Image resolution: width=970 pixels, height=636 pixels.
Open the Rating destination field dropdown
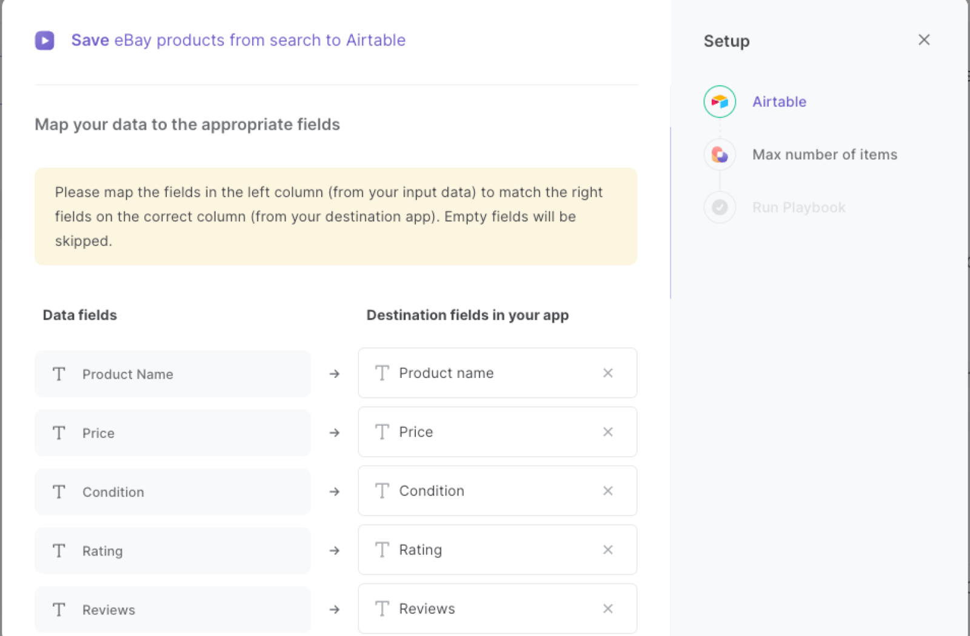point(497,549)
